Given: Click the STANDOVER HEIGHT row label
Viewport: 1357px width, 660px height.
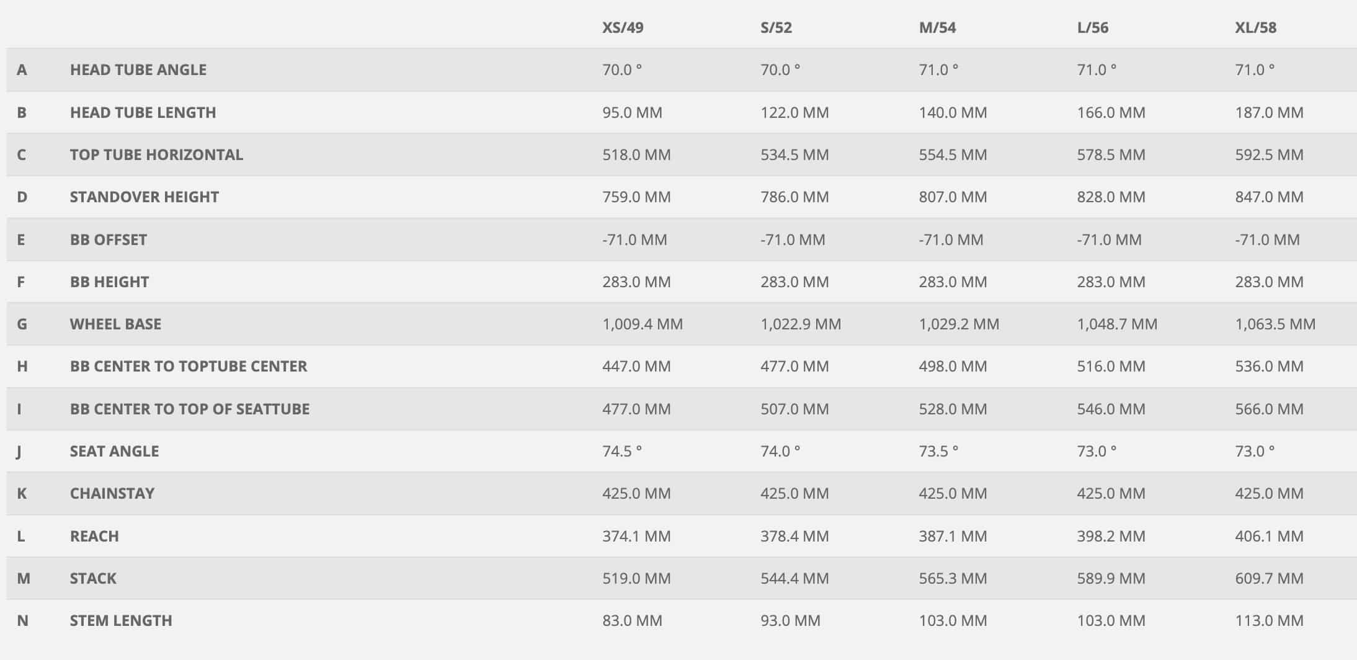Looking at the screenshot, I should click(x=145, y=197).
